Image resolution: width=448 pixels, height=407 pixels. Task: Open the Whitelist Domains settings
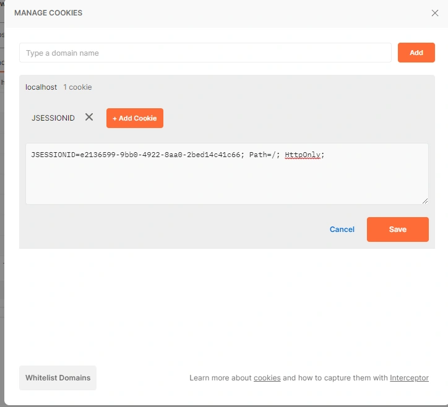pos(58,378)
